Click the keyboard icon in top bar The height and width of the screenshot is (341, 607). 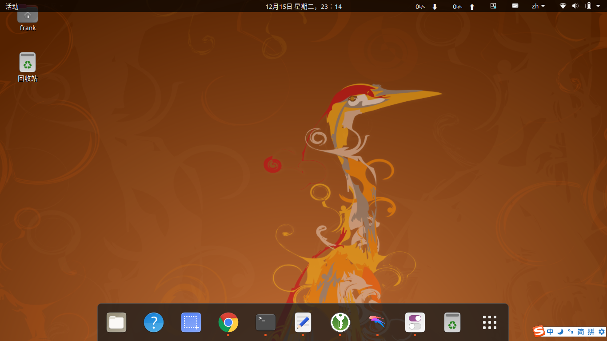pyautogui.click(x=515, y=6)
